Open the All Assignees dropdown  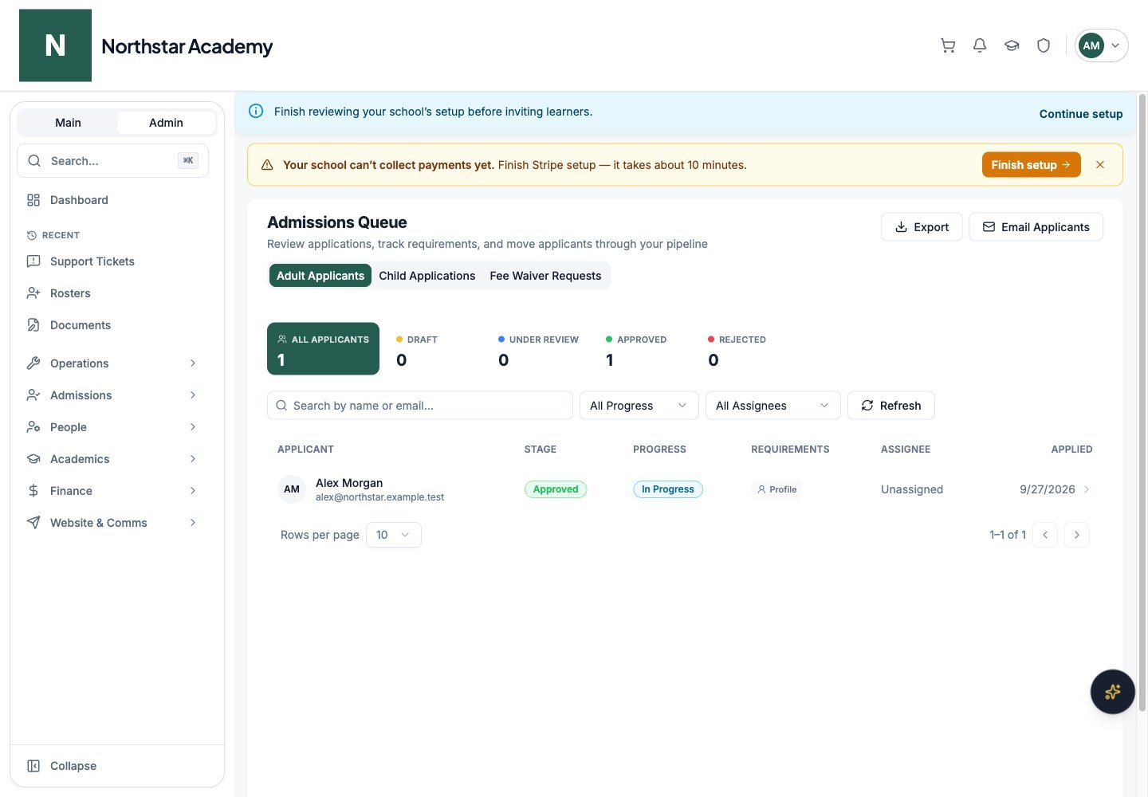click(x=773, y=406)
